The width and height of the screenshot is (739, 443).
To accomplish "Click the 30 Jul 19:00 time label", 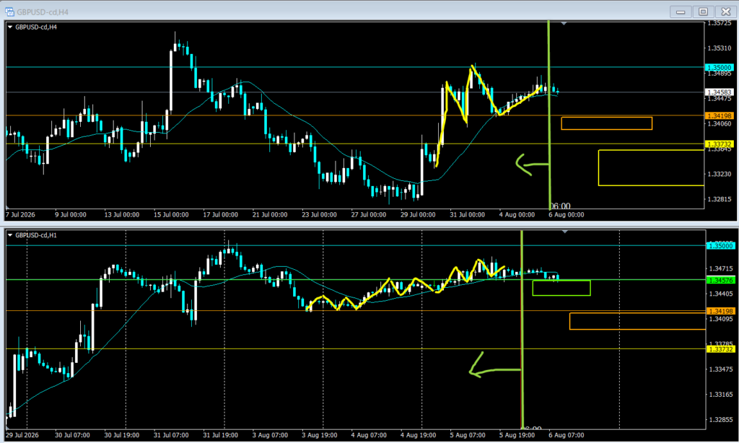I will tap(121, 435).
